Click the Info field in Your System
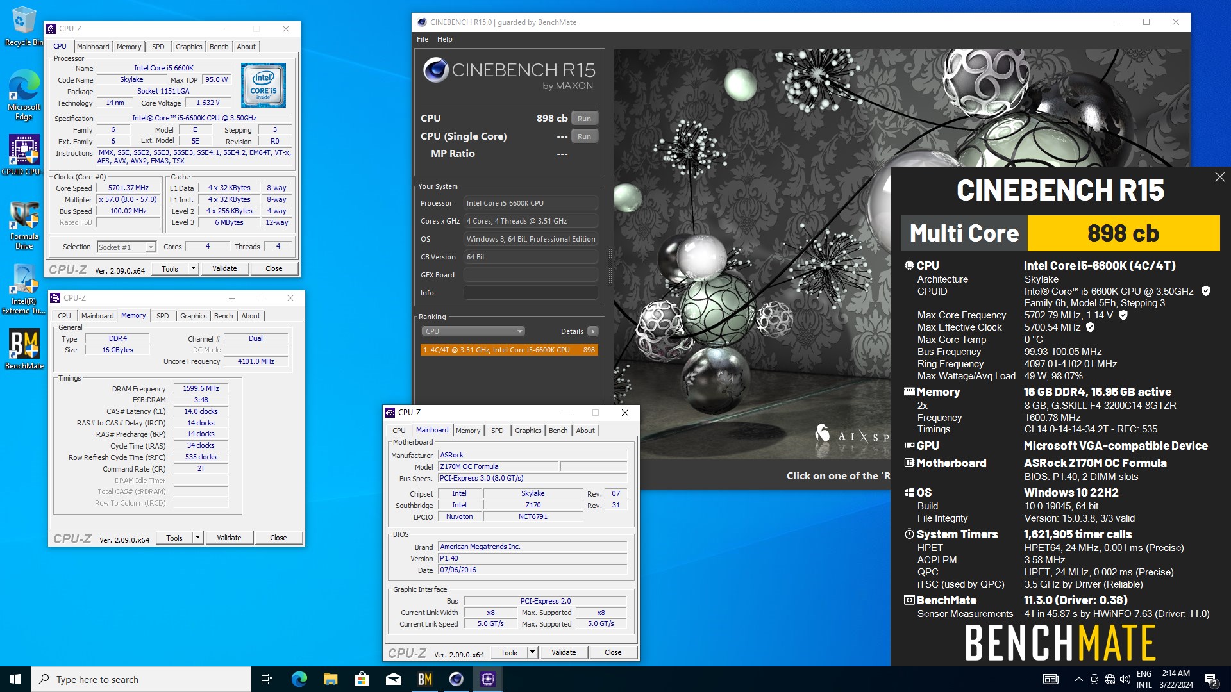 [531, 293]
